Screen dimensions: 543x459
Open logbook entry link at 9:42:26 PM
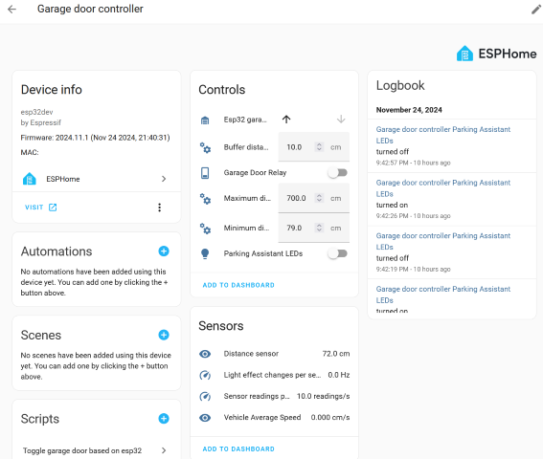tap(443, 188)
